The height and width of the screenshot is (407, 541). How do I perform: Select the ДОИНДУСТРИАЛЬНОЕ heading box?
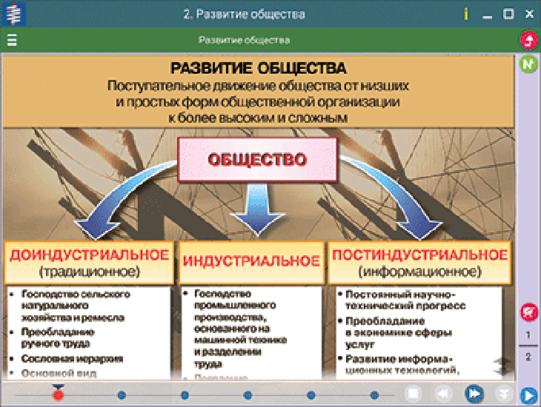(x=89, y=263)
